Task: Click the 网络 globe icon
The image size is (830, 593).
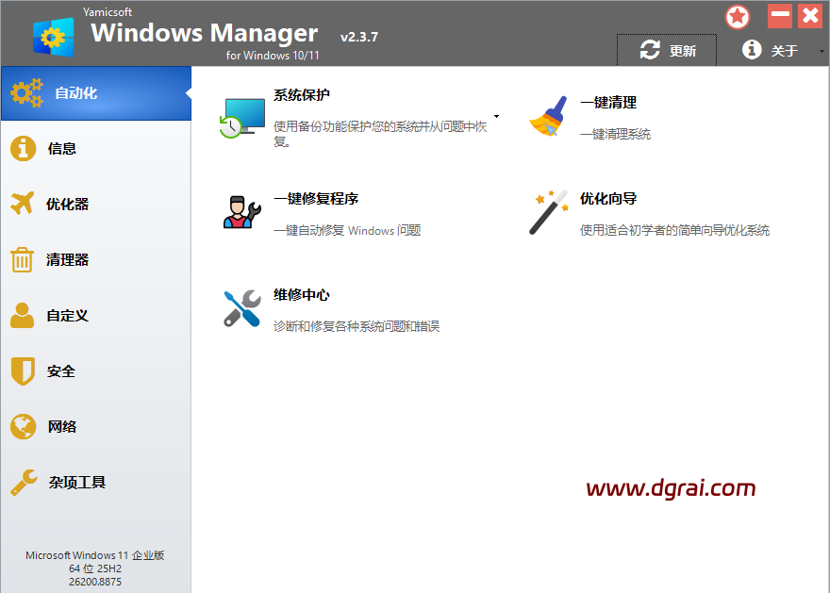Action: tap(23, 426)
